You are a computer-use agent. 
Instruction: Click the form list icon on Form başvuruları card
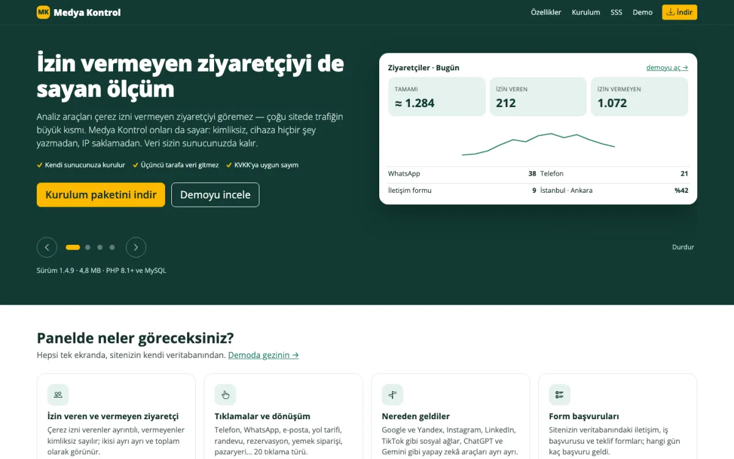560,395
